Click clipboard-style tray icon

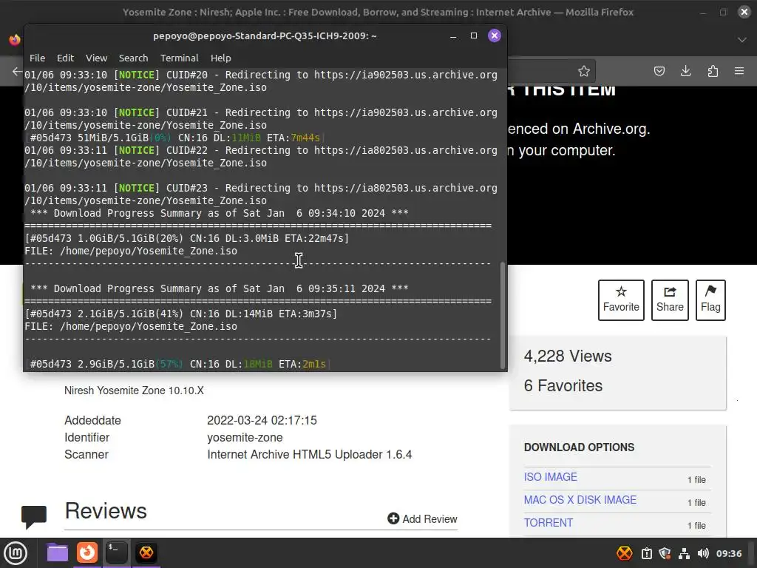(x=646, y=553)
